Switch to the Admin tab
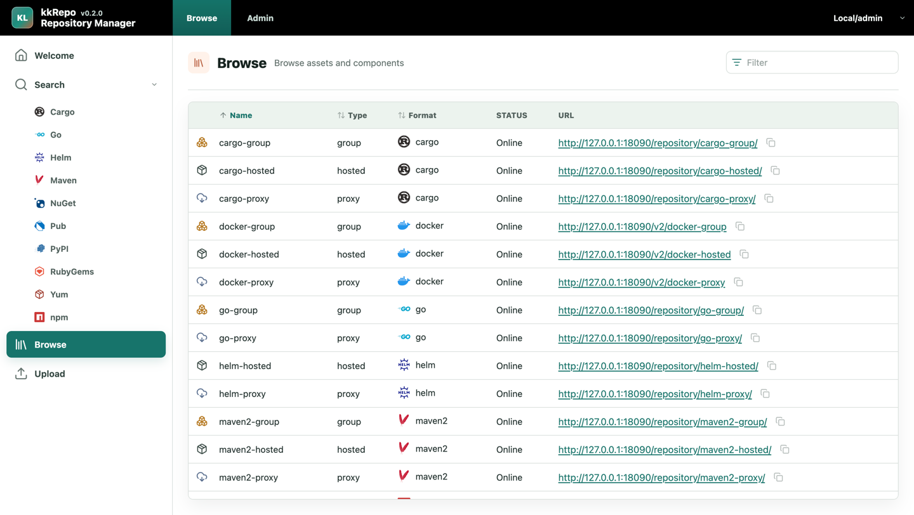This screenshot has height=515, width=914. (260, 18)
